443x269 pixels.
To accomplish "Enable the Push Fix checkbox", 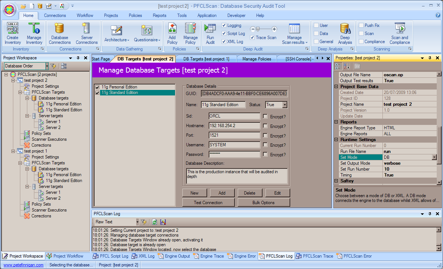I will click(x=361, y=25).
